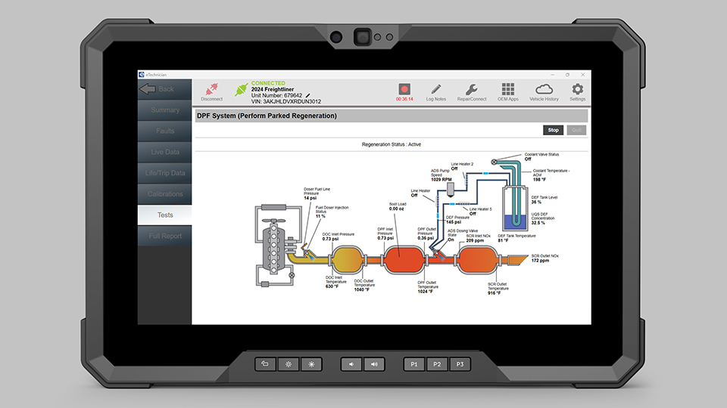Click the SCR Inlet NOx 209 ppm reading
The height and width of the screenshot is (408, 727).
(x=478, y=238)
